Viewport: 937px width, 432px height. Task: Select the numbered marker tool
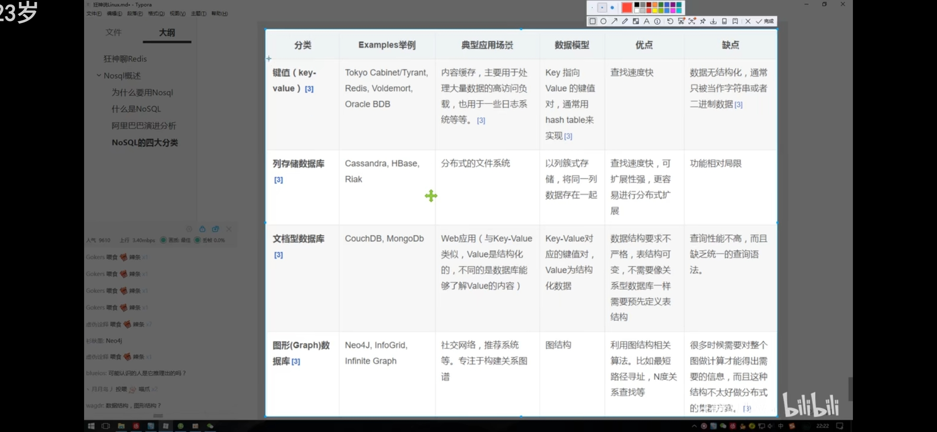657,21
